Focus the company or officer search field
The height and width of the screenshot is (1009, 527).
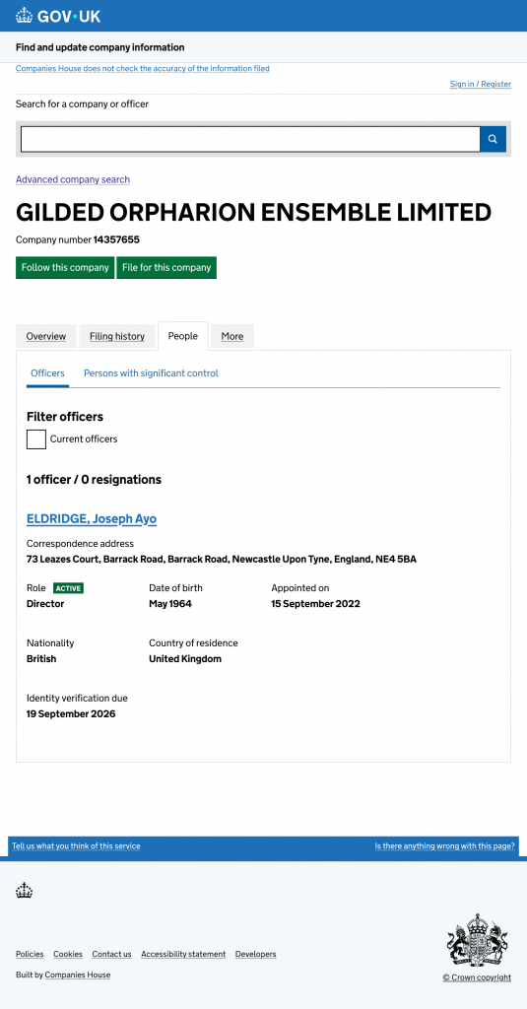click(250, 139)
